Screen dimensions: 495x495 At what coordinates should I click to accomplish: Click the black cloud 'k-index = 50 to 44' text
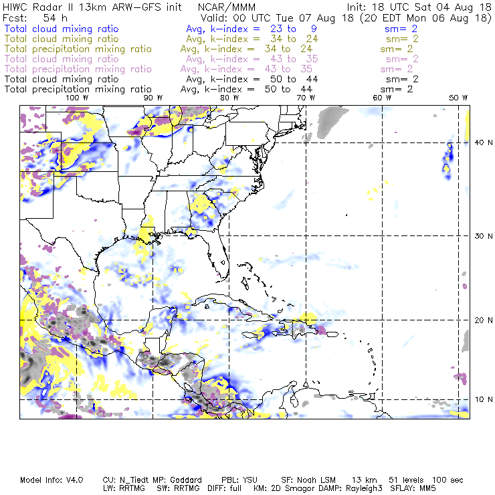(264, 79)
